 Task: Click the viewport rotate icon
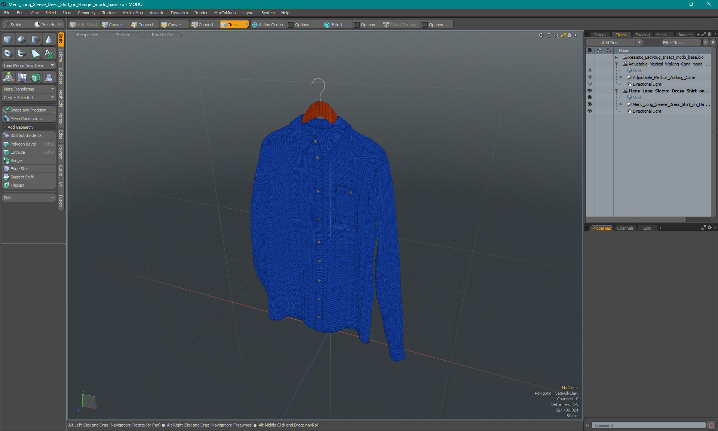(x=549, y=35)
